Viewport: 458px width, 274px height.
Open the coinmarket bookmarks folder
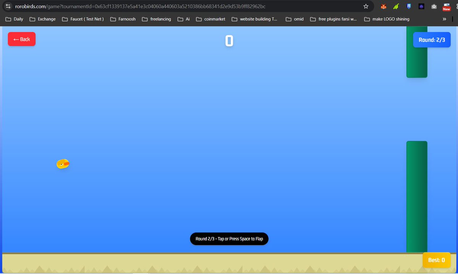pyautogui.click(x=211, y=19)
